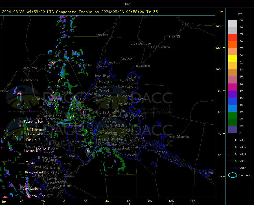Click the green VBCU arrow legend icon
The height and width of the screenshot is (205, 254).
click(x=233, y=161)
